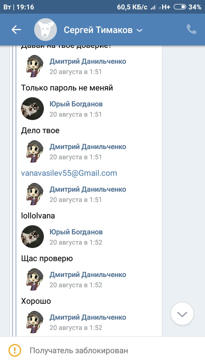Screen dimensions: 205x364
Task: Open Юрий Богданов name at 1:52
Action: tap(76, 232)
